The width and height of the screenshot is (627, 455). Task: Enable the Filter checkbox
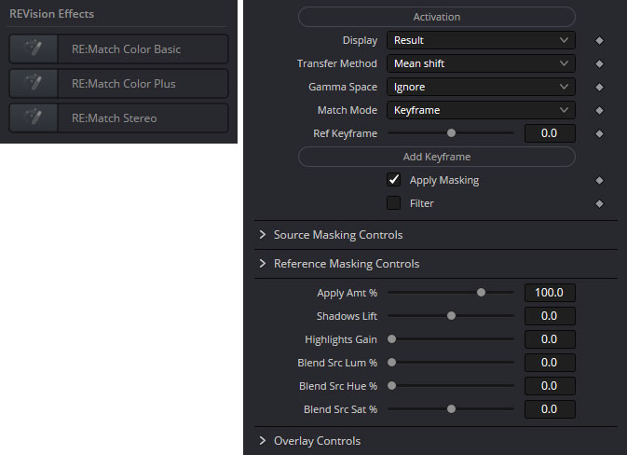[x=393, y=203]
